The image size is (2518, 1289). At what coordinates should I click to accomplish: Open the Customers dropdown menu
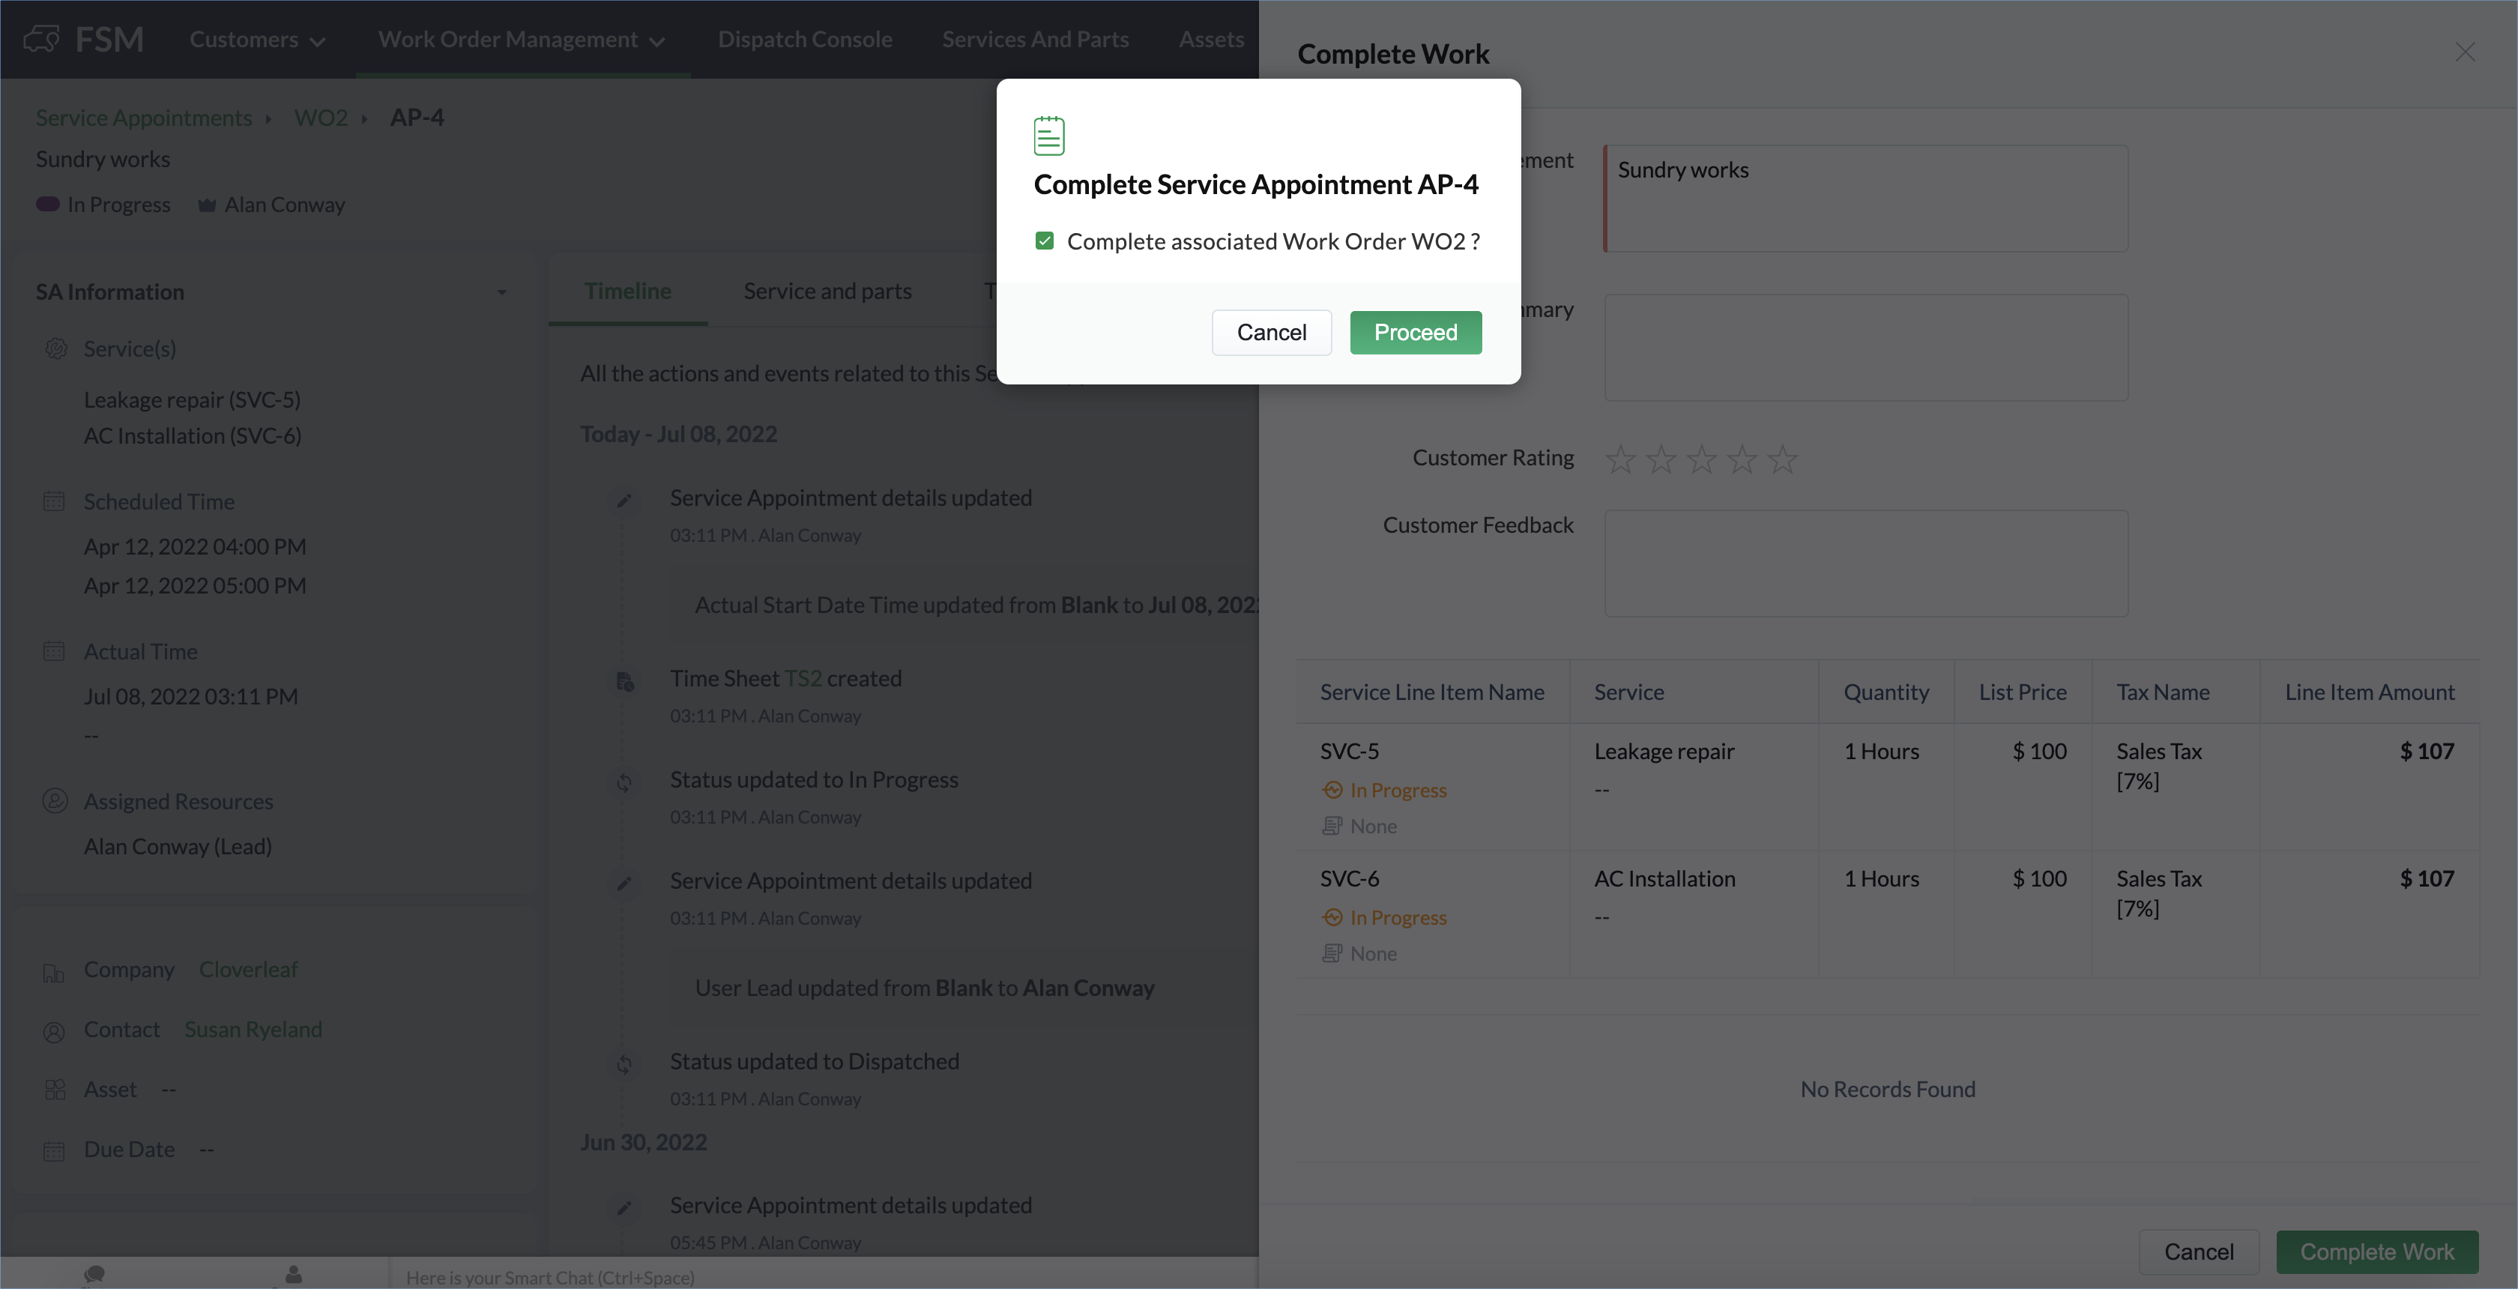coord(257,39)
